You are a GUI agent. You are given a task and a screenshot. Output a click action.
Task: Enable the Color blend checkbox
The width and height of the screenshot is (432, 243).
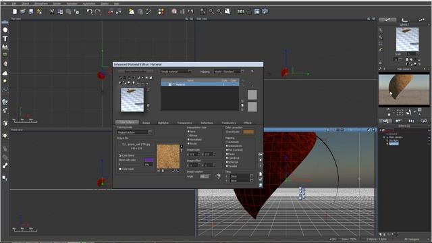click(x=120, y=156)
